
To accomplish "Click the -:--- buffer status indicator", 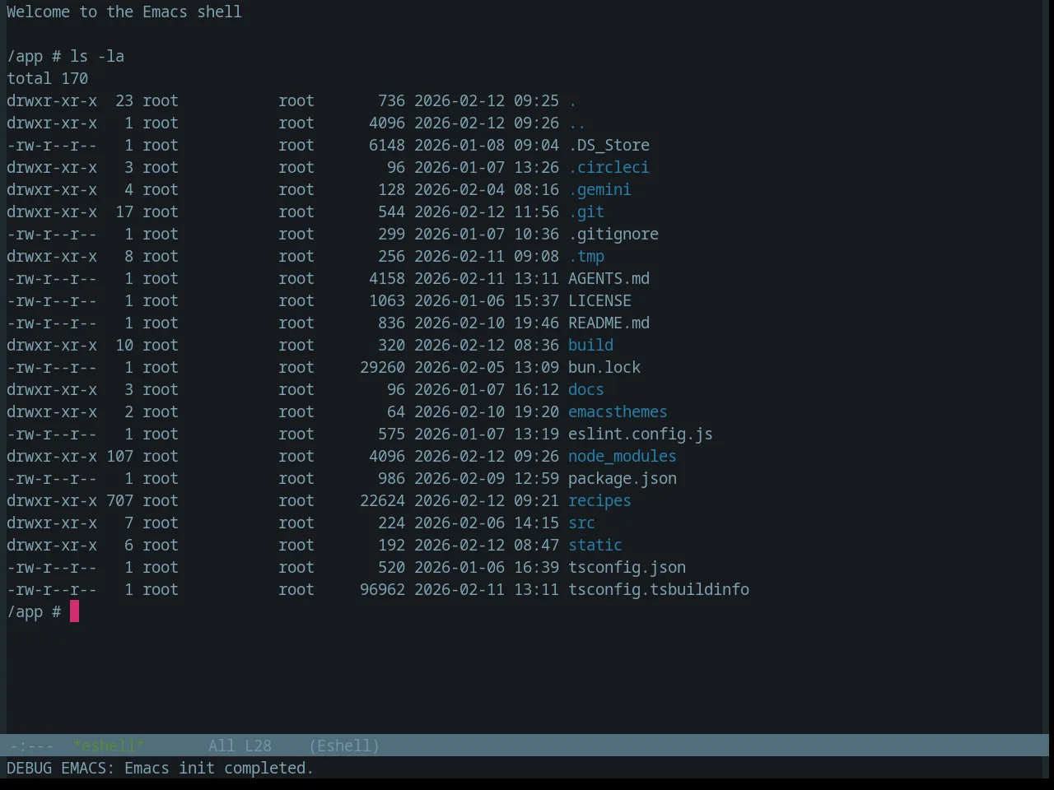I will click(x=31, y=746).
